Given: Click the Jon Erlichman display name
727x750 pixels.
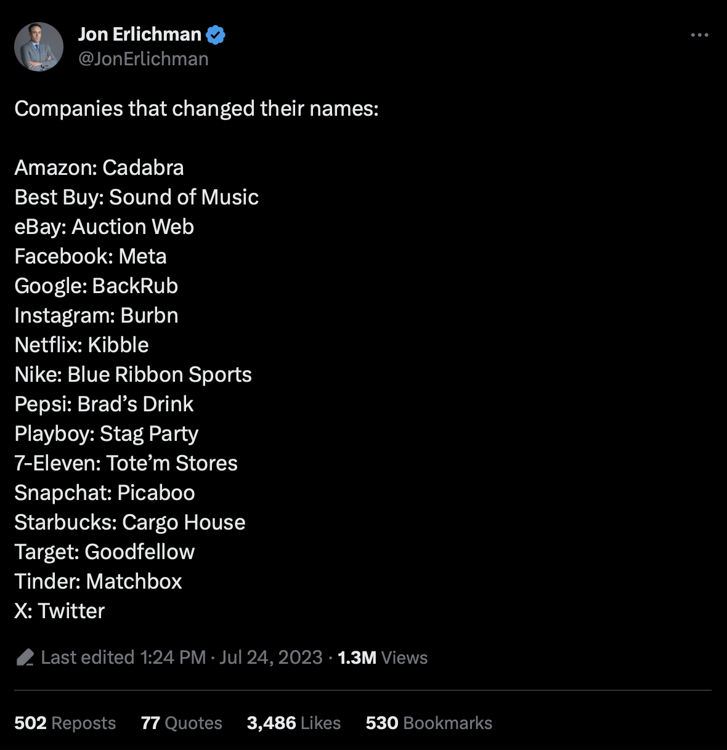Looking at the screenshot, I should pos(140,34).
